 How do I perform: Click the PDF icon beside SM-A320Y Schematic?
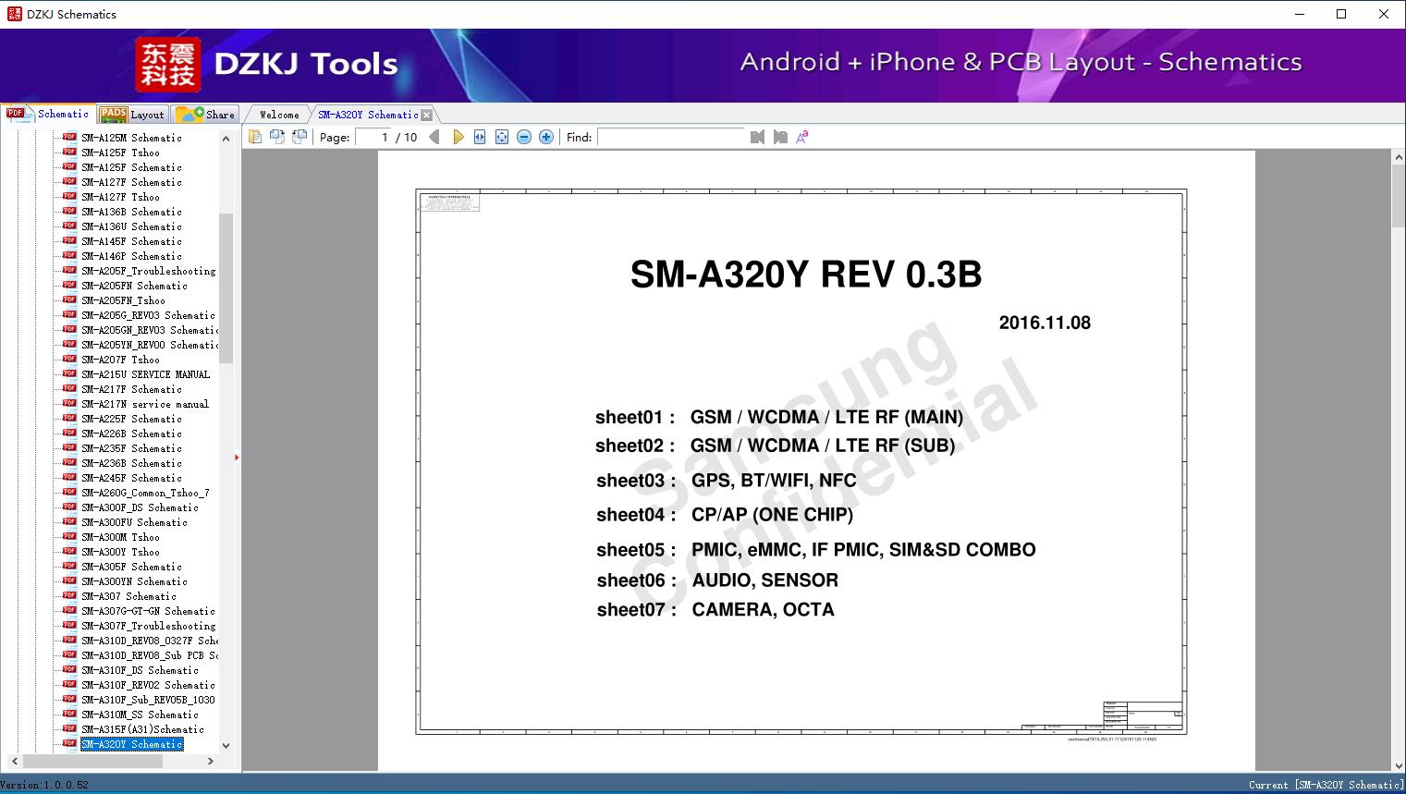click(69, 743)
